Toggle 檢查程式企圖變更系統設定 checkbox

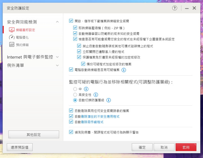click(x=75, y=39)
